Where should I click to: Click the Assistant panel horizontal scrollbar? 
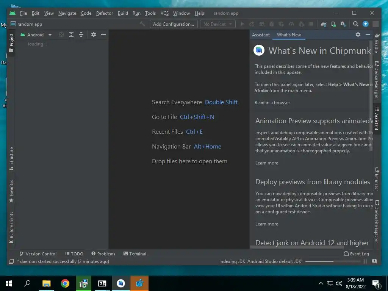[297, 247]
